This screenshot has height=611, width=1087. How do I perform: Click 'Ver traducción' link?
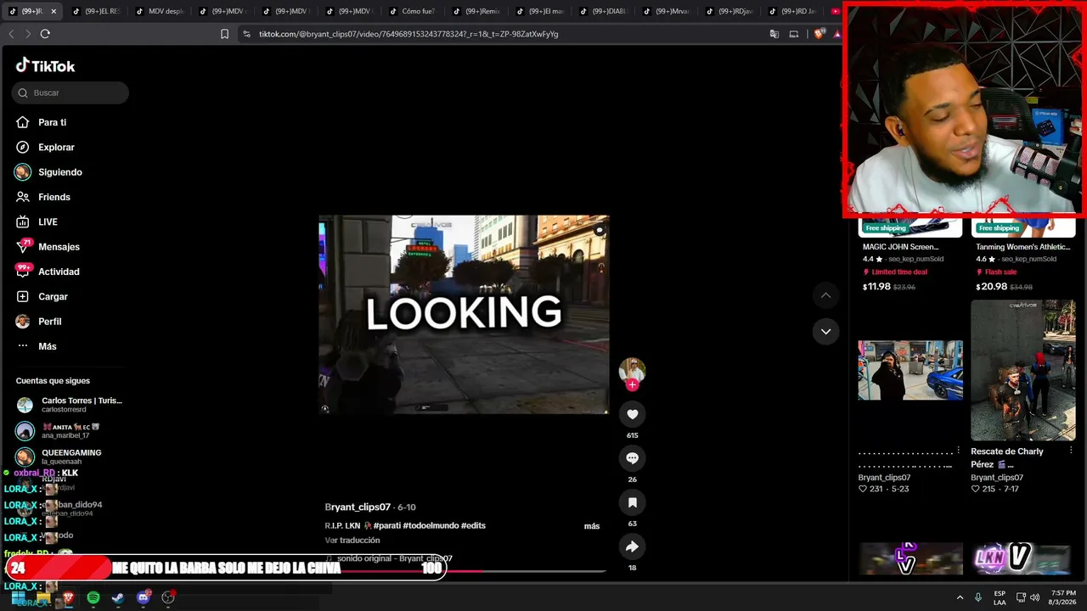click(352, 540)
